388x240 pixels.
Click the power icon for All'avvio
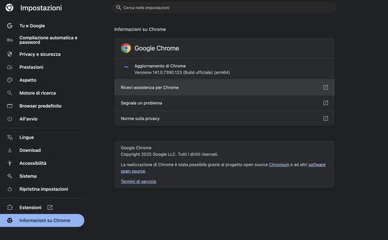(10, 119)
